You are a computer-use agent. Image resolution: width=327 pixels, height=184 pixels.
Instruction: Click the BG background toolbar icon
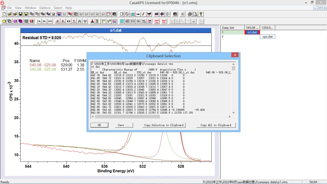[x=138, y=21]
